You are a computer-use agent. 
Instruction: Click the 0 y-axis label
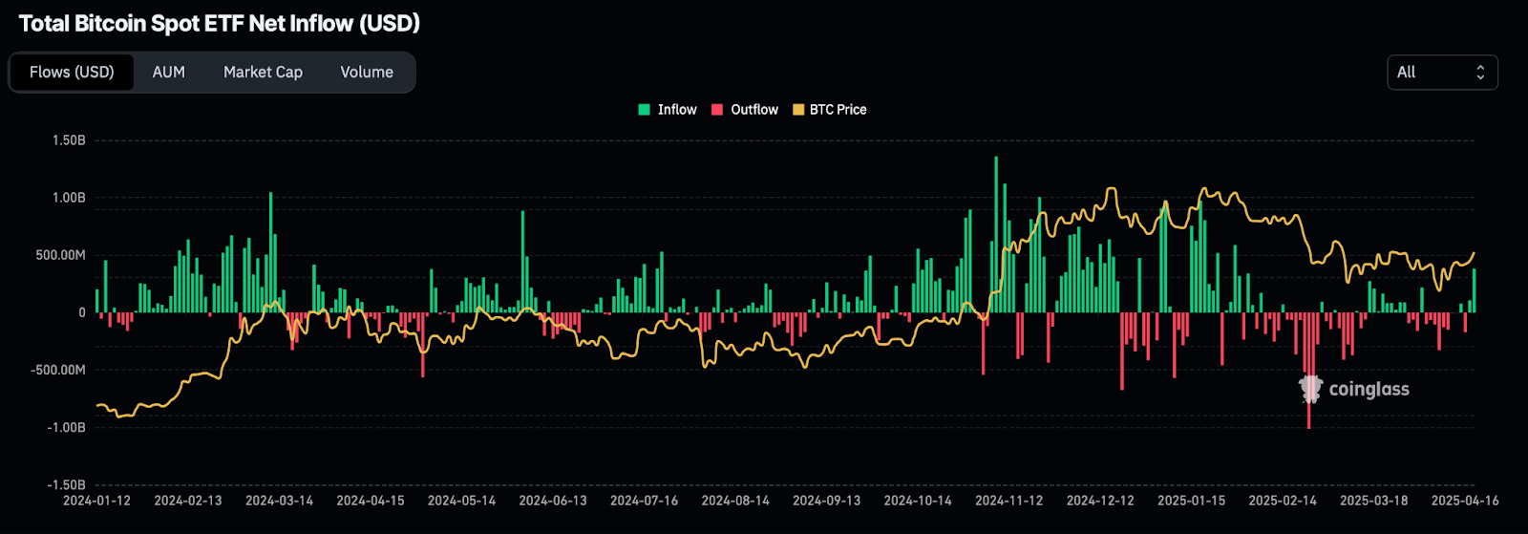click(82, 312)
